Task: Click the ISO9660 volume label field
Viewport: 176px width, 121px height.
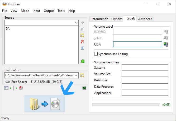Action: tap(137, 32)
